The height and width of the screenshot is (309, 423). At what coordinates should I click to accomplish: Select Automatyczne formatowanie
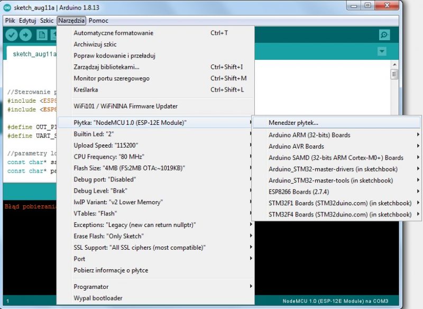click(156, 33)
